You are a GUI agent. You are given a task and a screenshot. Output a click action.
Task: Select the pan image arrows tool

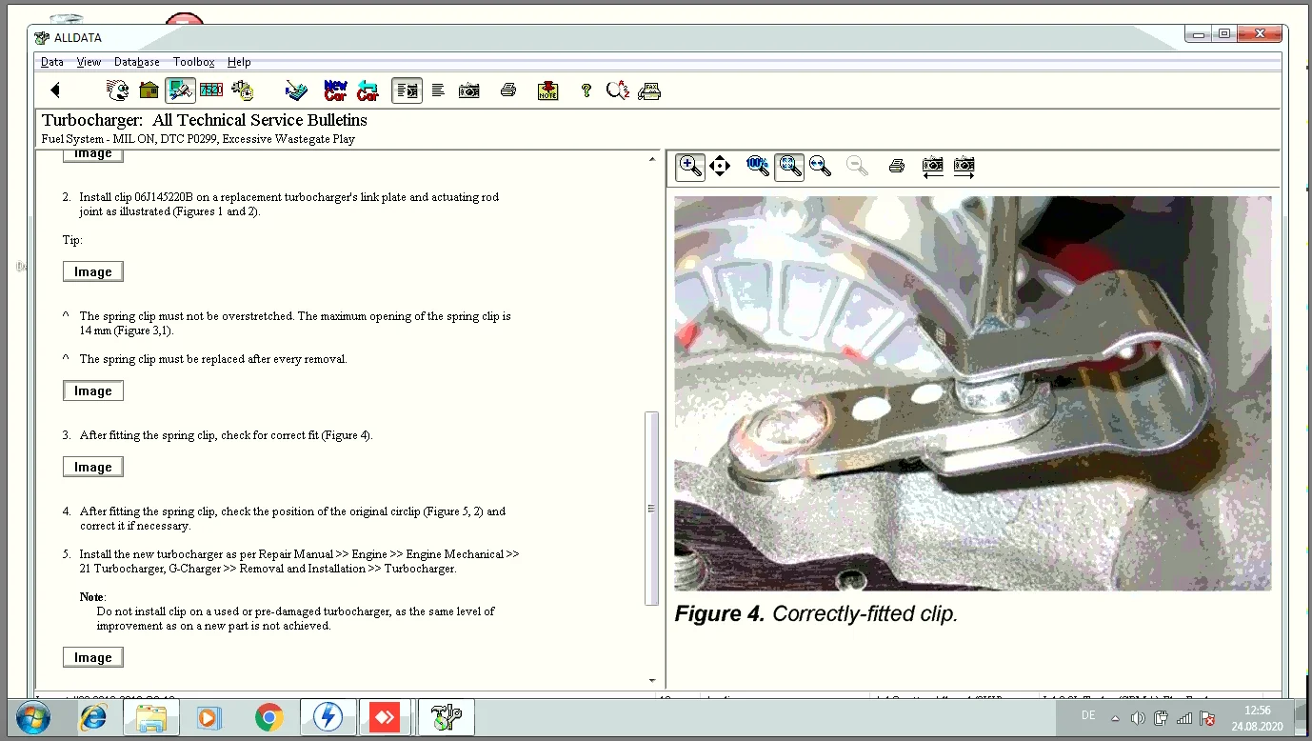pyautogui.click(x=720, y=167)
